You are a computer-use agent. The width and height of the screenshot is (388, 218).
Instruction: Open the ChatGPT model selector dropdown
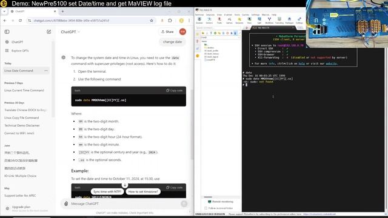pos(70,32)
